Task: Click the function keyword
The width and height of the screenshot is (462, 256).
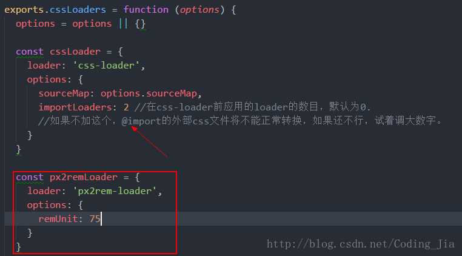Action: tap(146, 10)
